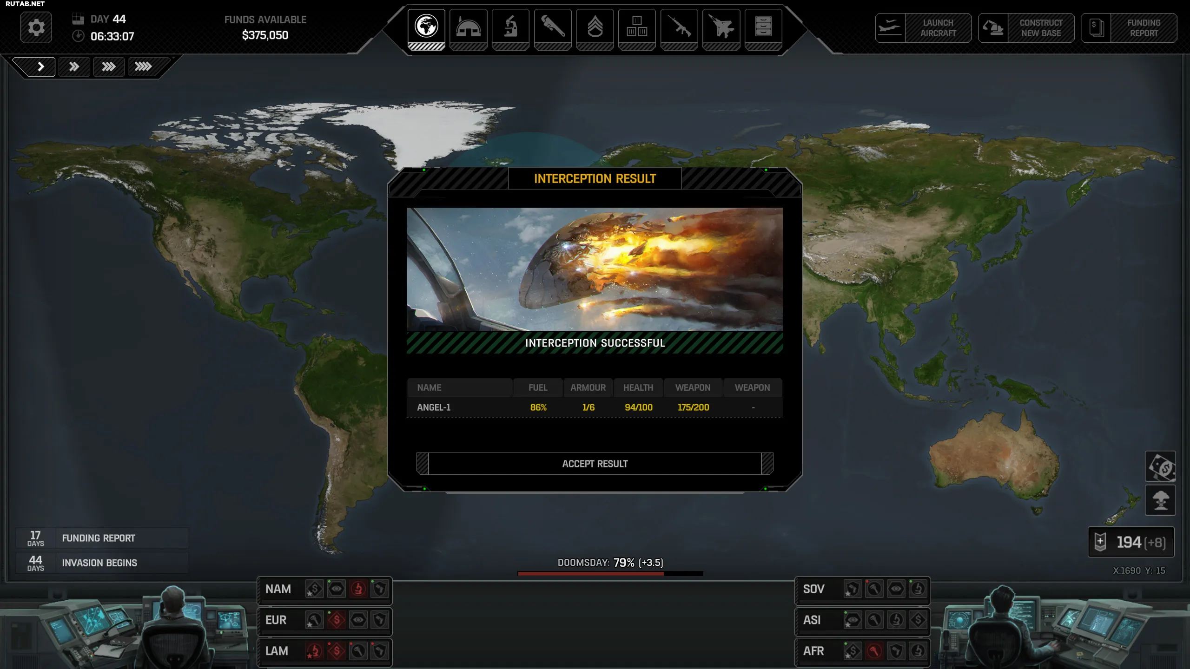The width and height of the screenshot is (1190, 669).
Task: Open the base hangar screen tab
Action: coord(468,27)
